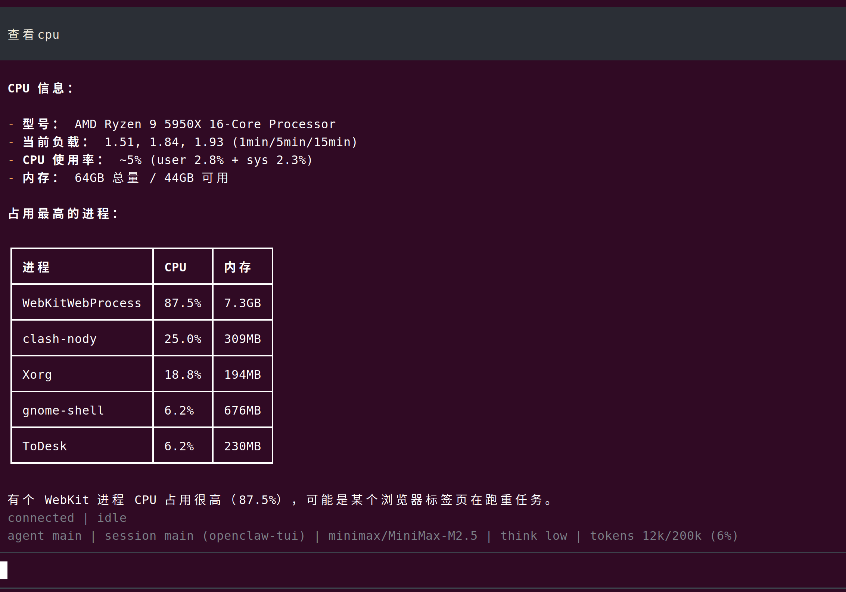Click the think low setting
The height and width of the screenshot is (592, 846).
[534, 536]
